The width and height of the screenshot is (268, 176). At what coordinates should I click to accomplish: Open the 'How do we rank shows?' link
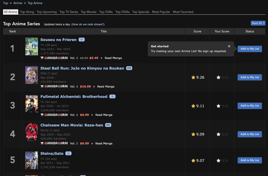coord(88,25)
